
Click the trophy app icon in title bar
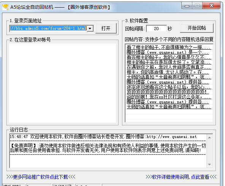5,7
